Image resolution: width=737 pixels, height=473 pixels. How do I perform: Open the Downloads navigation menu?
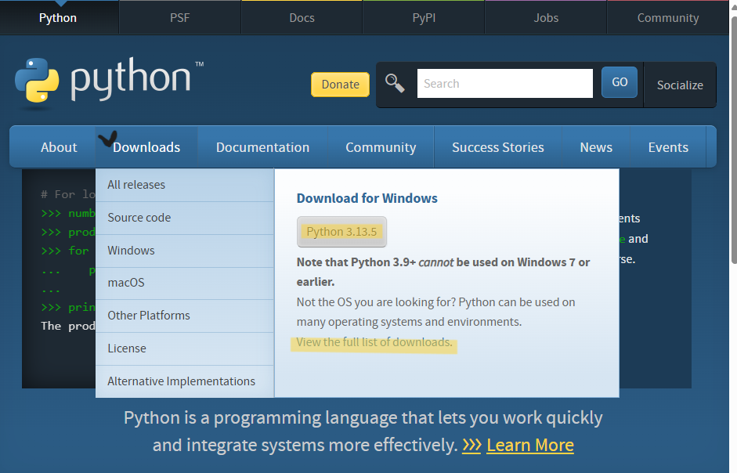146,147
